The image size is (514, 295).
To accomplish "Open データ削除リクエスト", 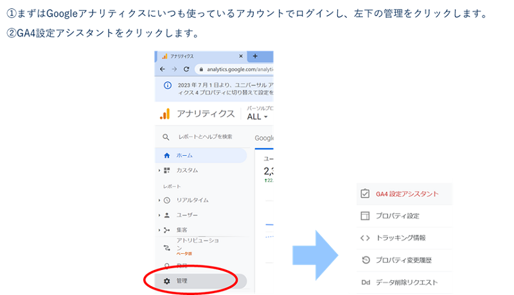I will [407, 282].
